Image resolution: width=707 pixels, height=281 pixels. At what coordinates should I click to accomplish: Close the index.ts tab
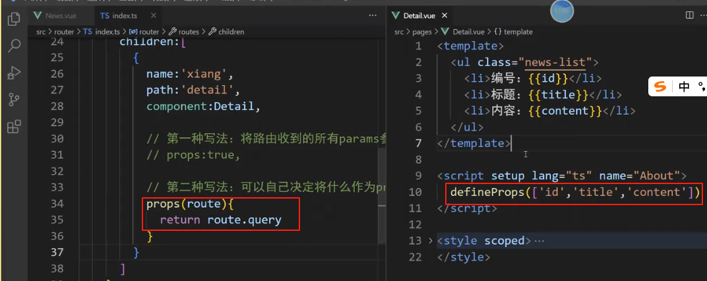153,16
